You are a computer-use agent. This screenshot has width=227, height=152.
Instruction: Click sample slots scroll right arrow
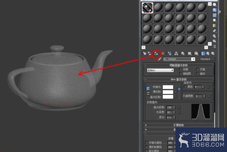(x=206, y=47)
